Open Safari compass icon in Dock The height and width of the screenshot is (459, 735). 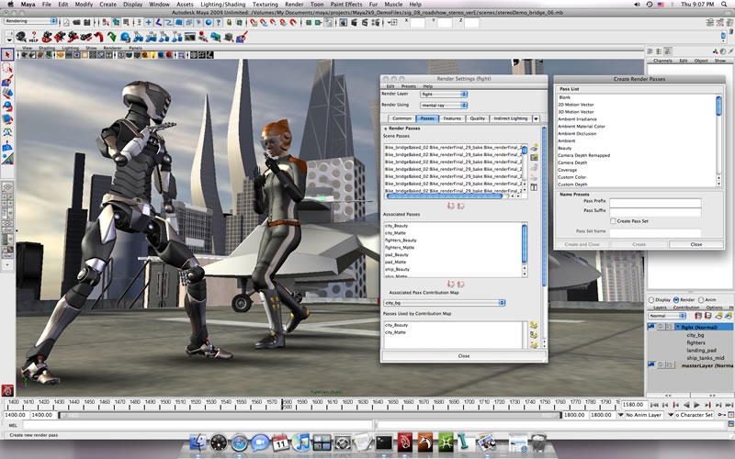coord(239,442)
